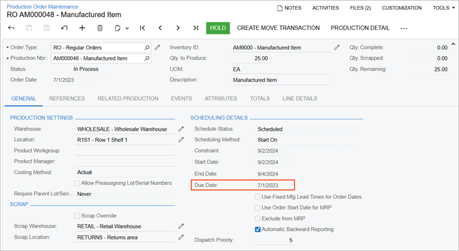Open the Production Nbr. lookup magnifier
This screenshot has width=459, height=251.
147,59
